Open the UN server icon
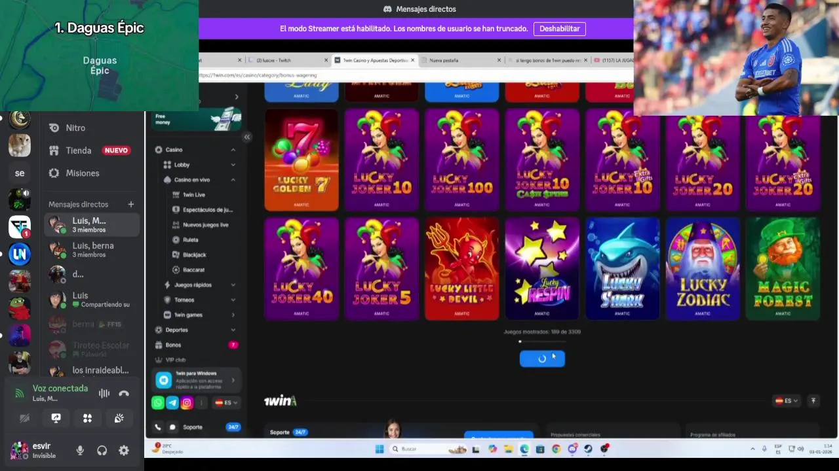 click(20, 253)
